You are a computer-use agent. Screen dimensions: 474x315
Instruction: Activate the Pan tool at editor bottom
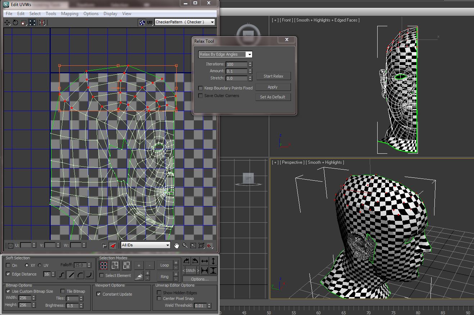click(176, 246)
